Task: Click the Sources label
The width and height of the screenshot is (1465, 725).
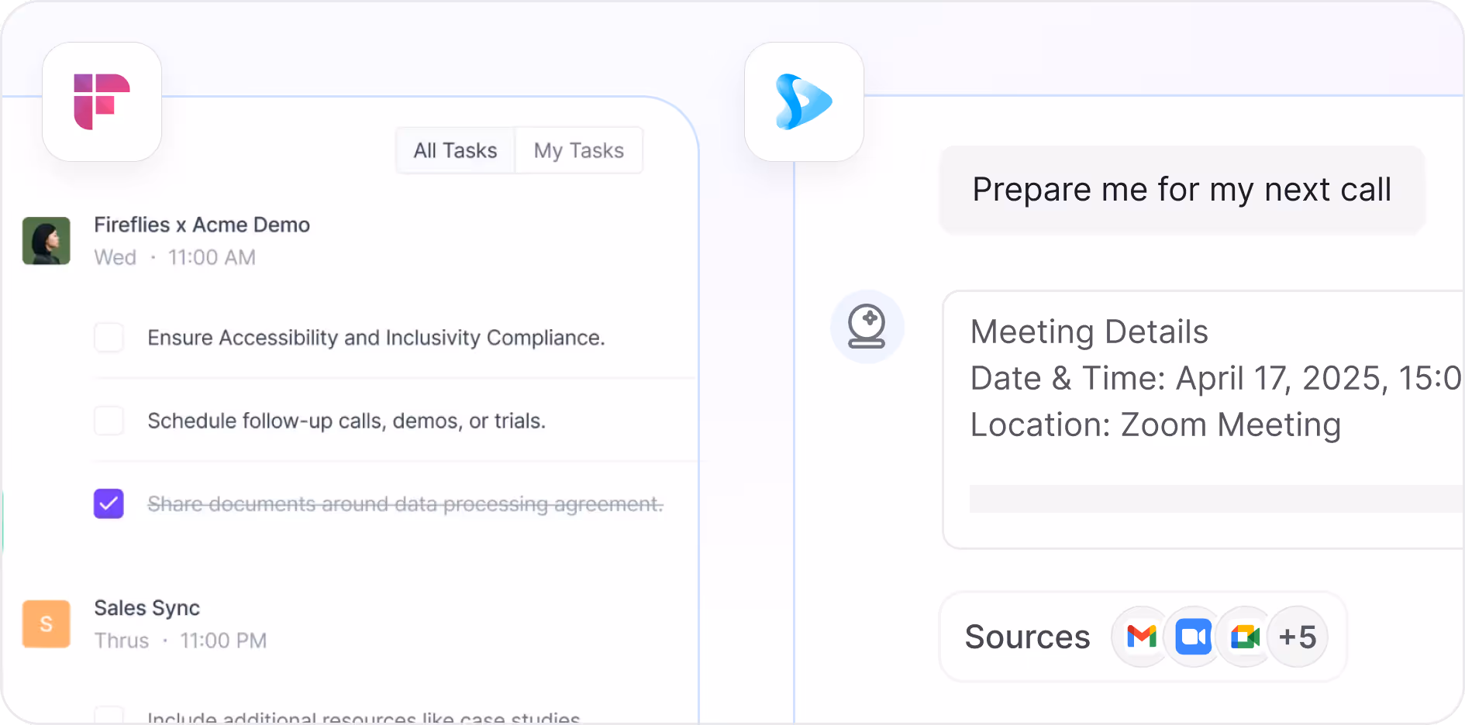Action: [x=1027, y=637]
